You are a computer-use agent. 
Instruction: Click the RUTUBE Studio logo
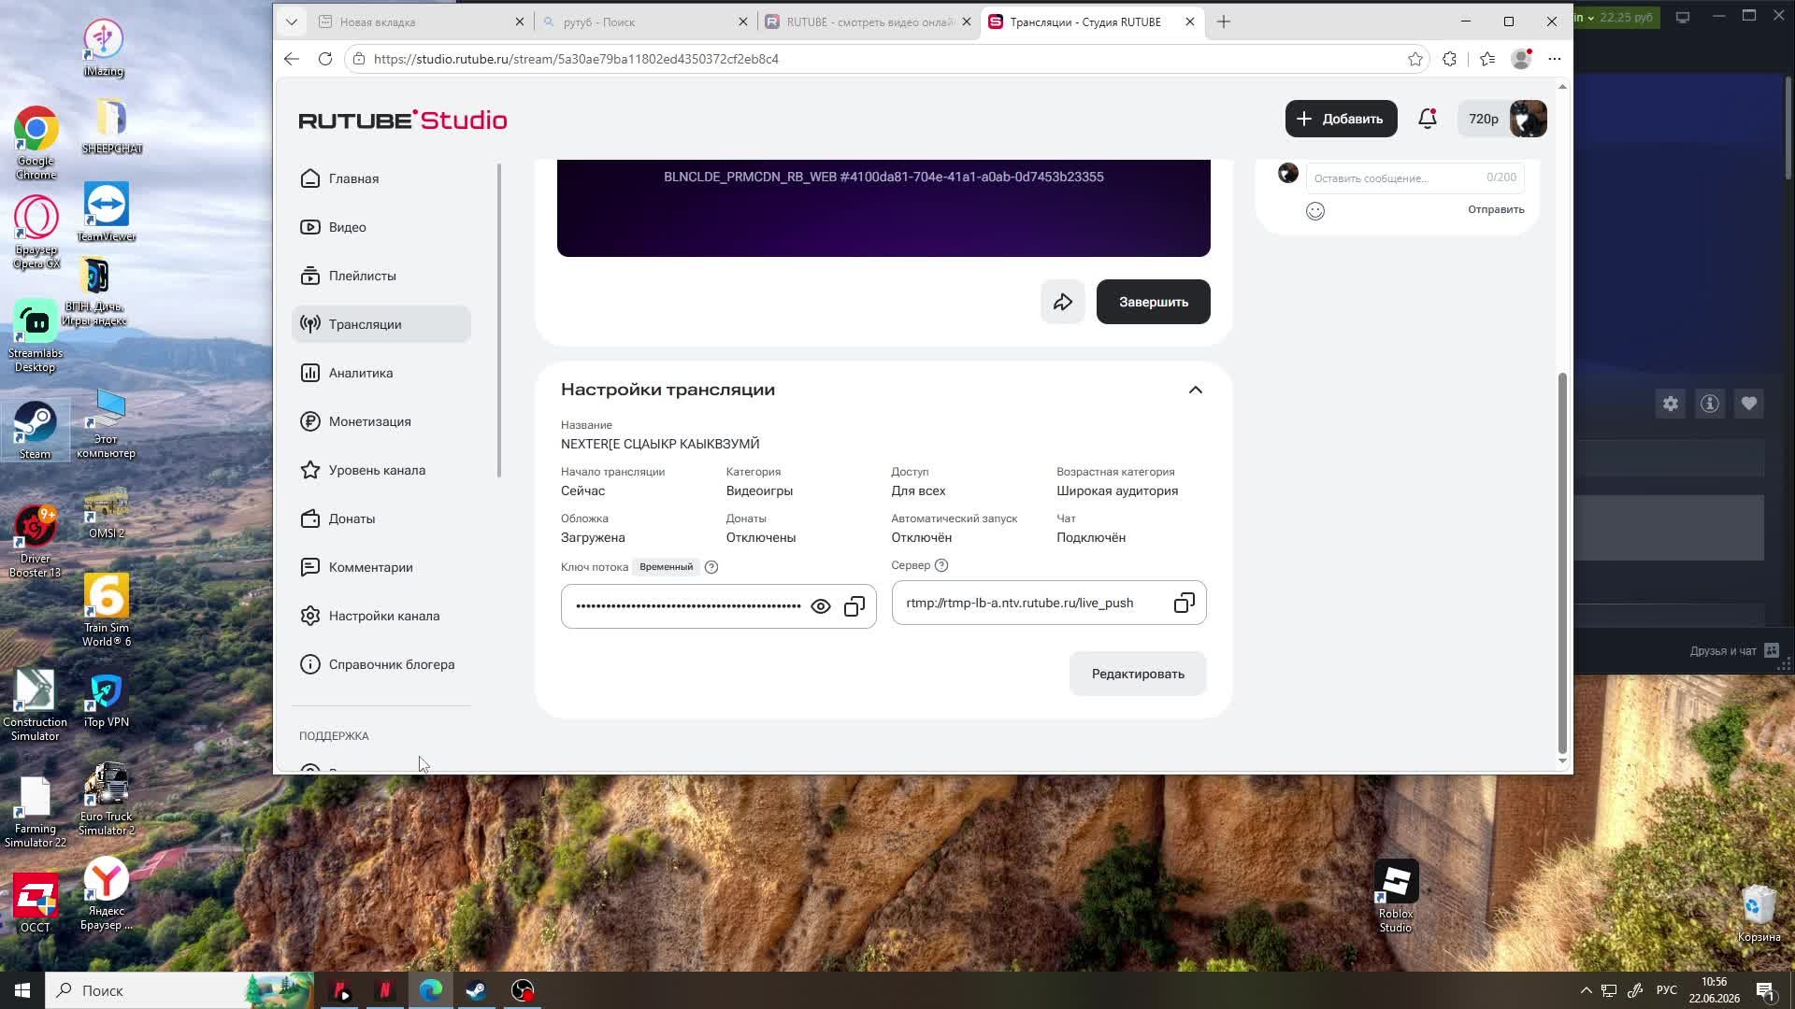403,120
